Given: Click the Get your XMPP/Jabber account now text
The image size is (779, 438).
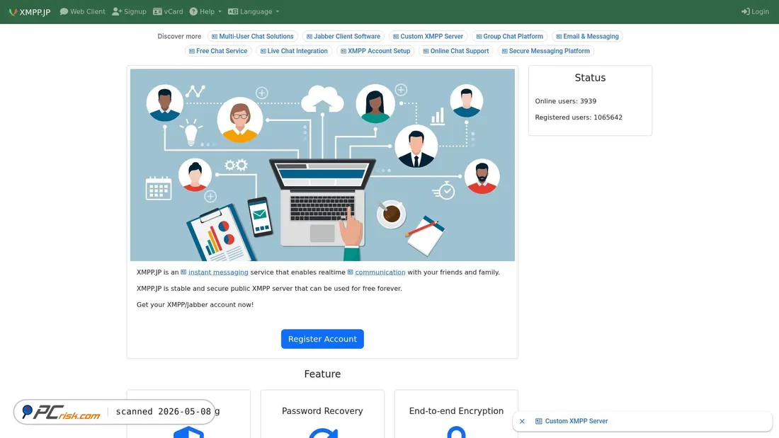Looking at the screenshot, I should coord(195,304).
